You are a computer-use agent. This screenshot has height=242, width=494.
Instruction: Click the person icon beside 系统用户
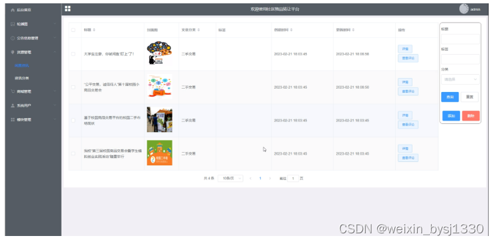13,105
